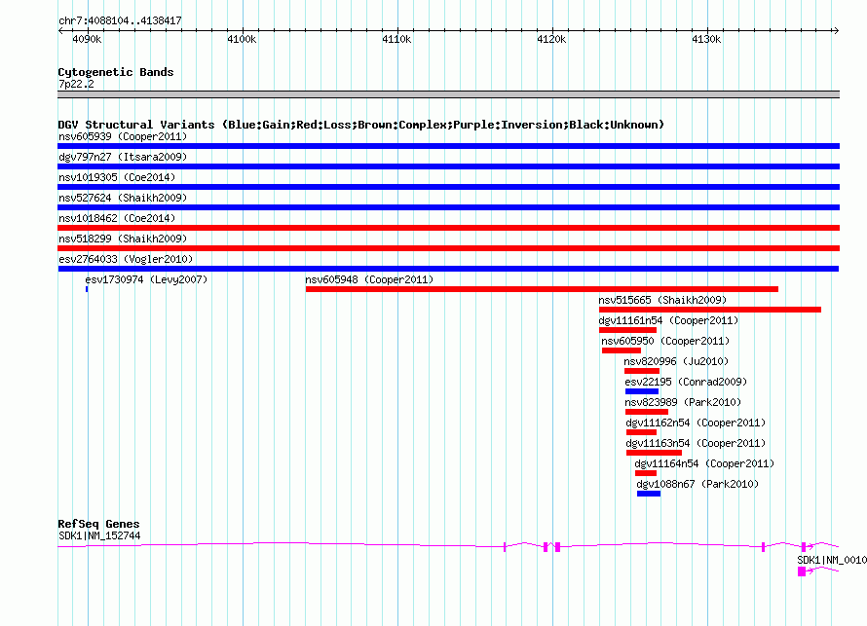This screenshot has width=867, height=626.
Task: Select the small esv1730974 (Levy2007) blue marker
Action: [x=87, y=289]
